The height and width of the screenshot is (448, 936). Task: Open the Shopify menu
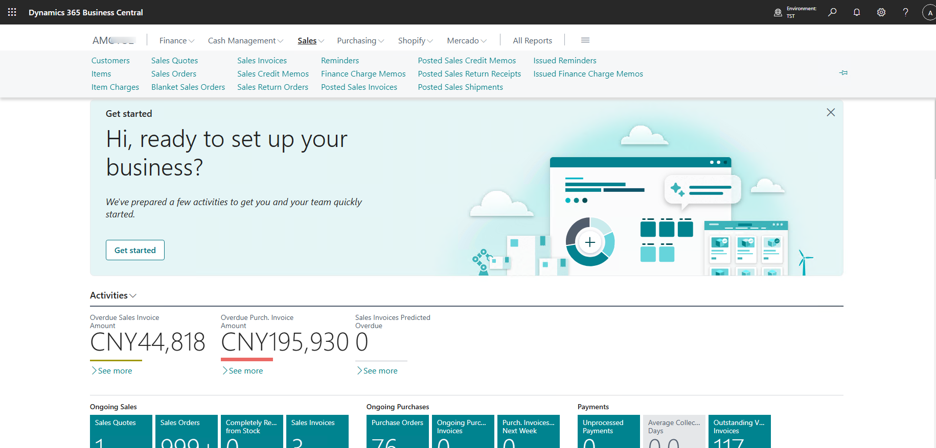tap(415, 40)
